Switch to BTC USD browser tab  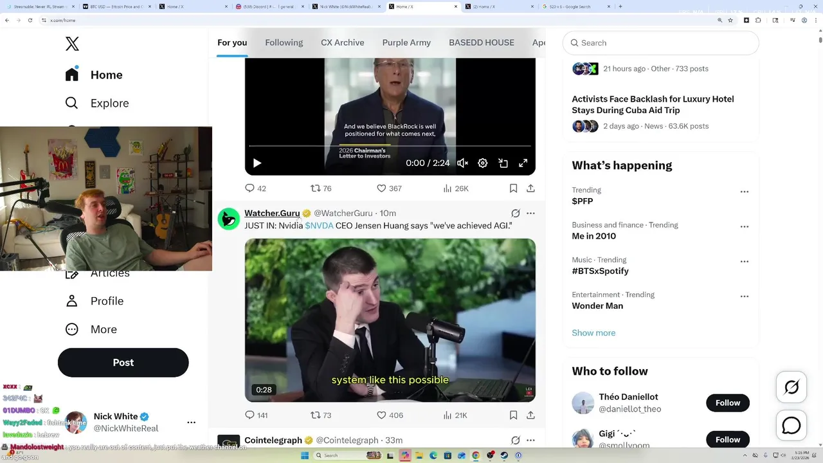click(117, 6)
